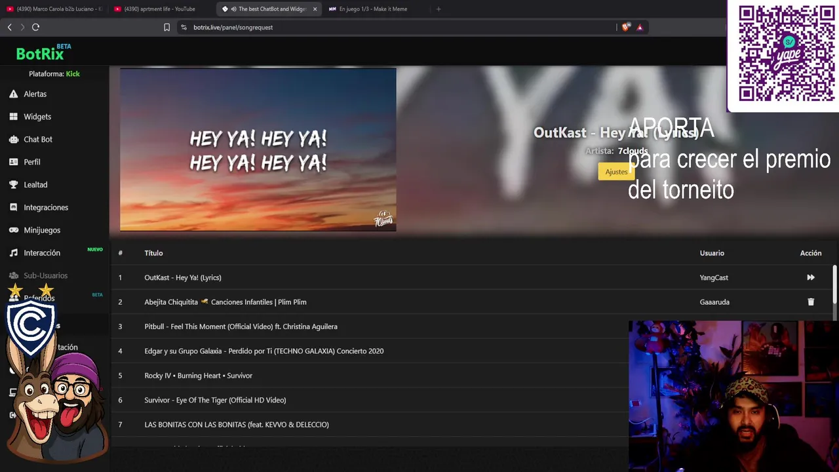Skip the OutKast Hey Ya! song
This screenshot has width=839, height=472.
[811, 277]
